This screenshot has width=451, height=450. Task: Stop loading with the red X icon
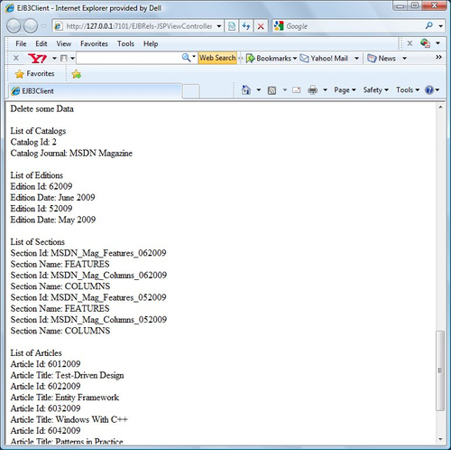[261, 26]
